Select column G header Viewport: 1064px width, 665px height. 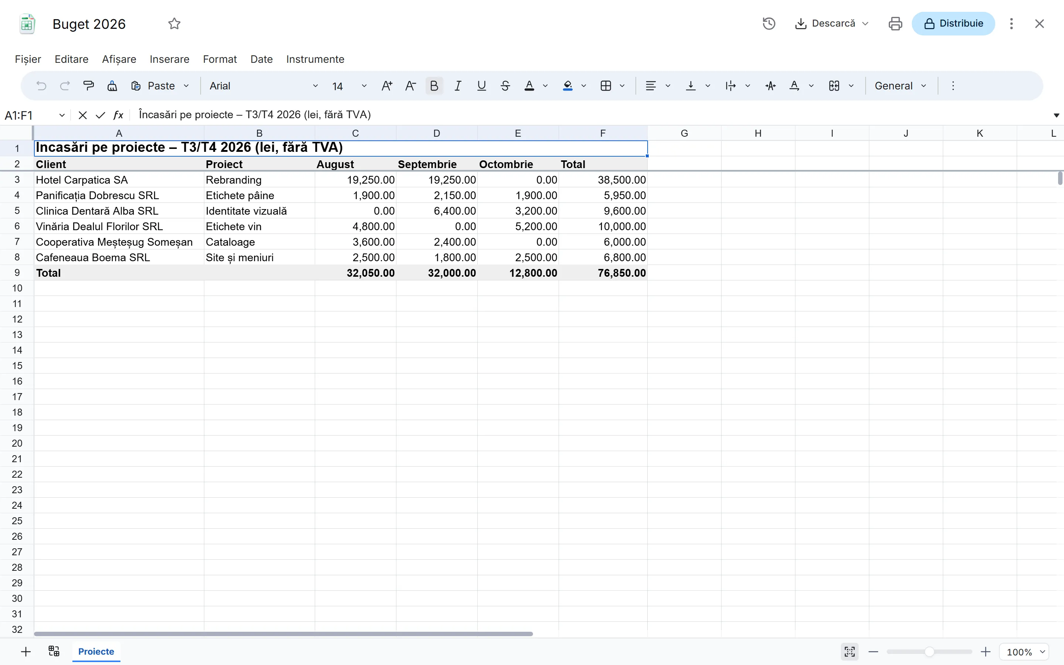[684, 133]
